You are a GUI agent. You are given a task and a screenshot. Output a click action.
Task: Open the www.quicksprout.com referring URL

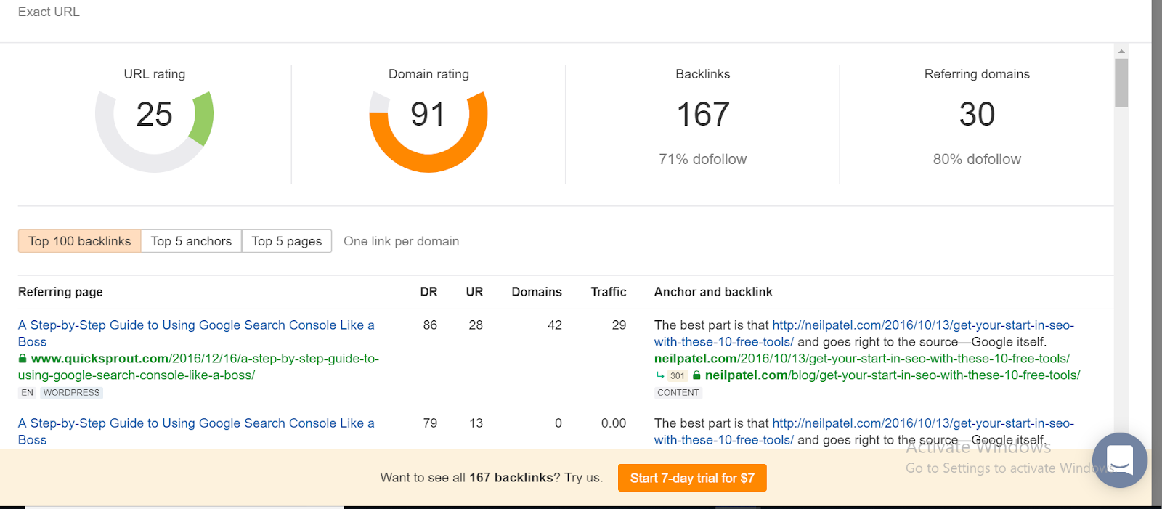pyautogui.click(x=198, y=367)
